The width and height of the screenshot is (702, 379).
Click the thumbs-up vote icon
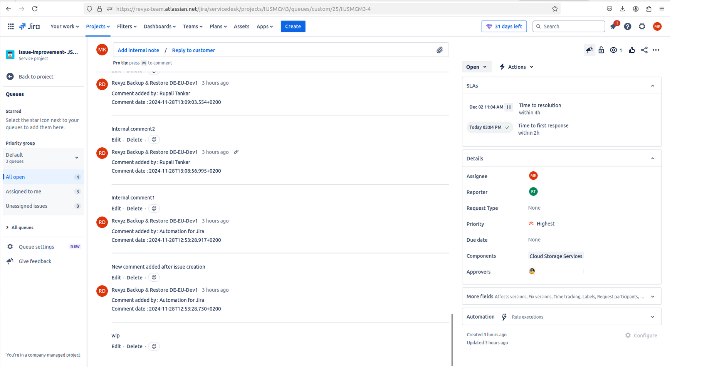pyautogui.click(x=631, y=50)
